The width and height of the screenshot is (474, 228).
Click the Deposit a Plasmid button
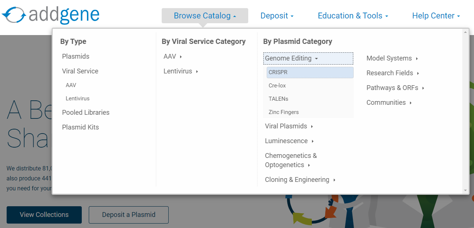128,214
